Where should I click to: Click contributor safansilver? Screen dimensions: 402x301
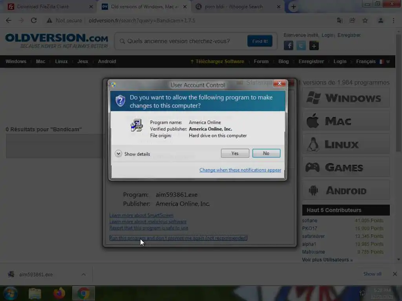point(313,236)
